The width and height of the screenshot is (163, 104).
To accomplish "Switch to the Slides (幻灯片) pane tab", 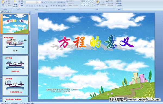I will pos(3,12).
